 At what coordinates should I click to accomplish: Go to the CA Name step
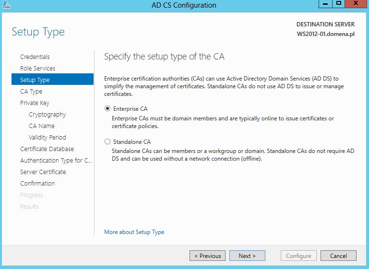[x=42, y=126]
